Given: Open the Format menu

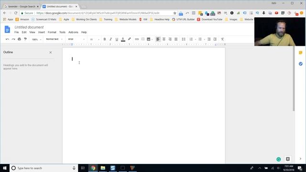Looking at the screenshot, I should coord(52,32).
